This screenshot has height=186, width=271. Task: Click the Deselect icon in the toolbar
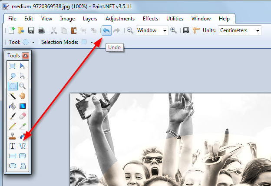coord(94,30)
